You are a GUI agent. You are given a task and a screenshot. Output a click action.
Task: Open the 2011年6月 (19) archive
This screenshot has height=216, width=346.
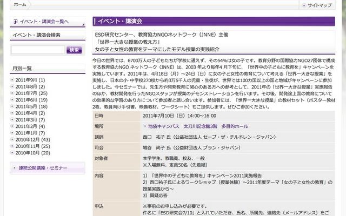(31, 100)
